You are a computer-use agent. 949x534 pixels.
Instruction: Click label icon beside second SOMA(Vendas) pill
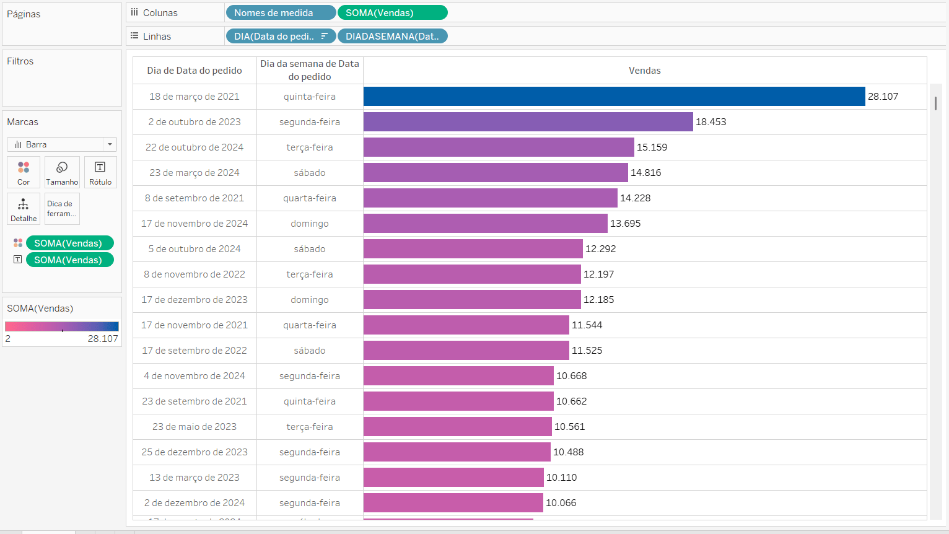[x=18, y=260]
